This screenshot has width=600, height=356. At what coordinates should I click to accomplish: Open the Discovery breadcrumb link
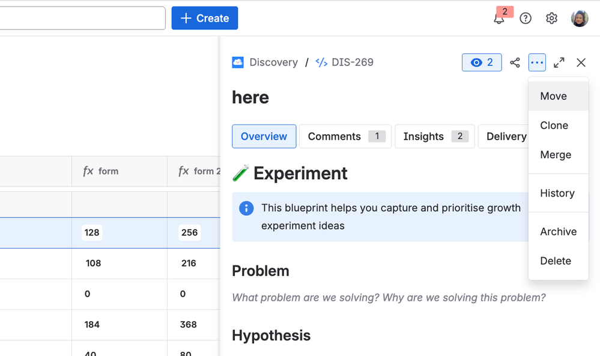(x=273, y=62)
